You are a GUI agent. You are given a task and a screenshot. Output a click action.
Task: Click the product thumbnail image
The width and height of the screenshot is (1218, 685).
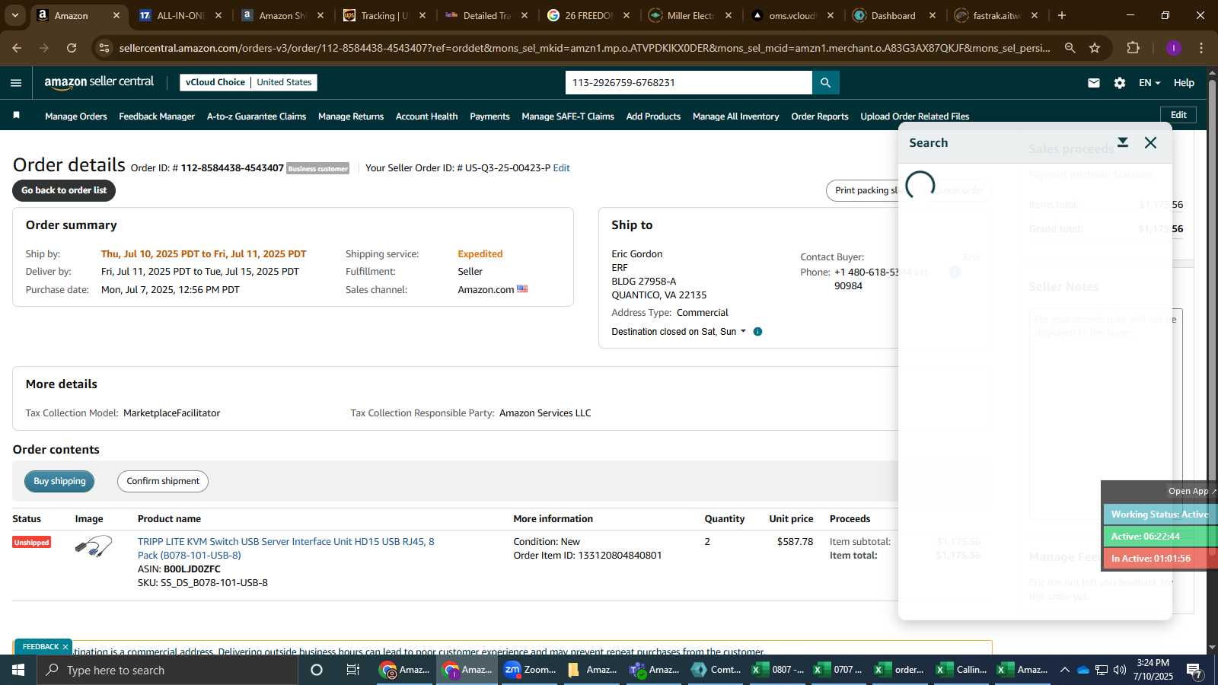pos(94,546)
